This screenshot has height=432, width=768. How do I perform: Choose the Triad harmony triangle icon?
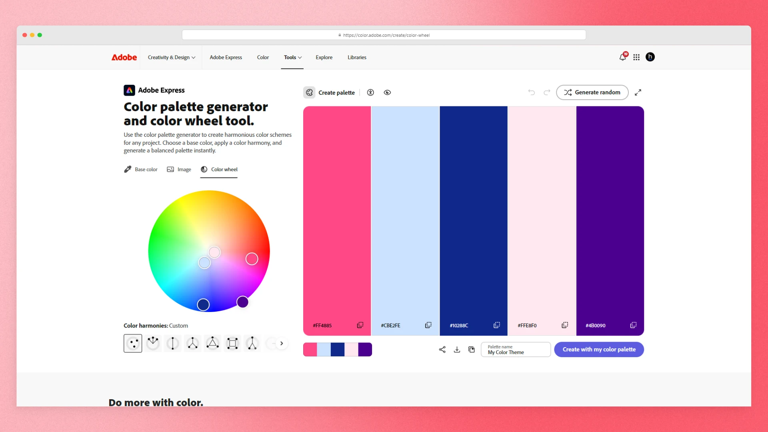tap(213, 343)
